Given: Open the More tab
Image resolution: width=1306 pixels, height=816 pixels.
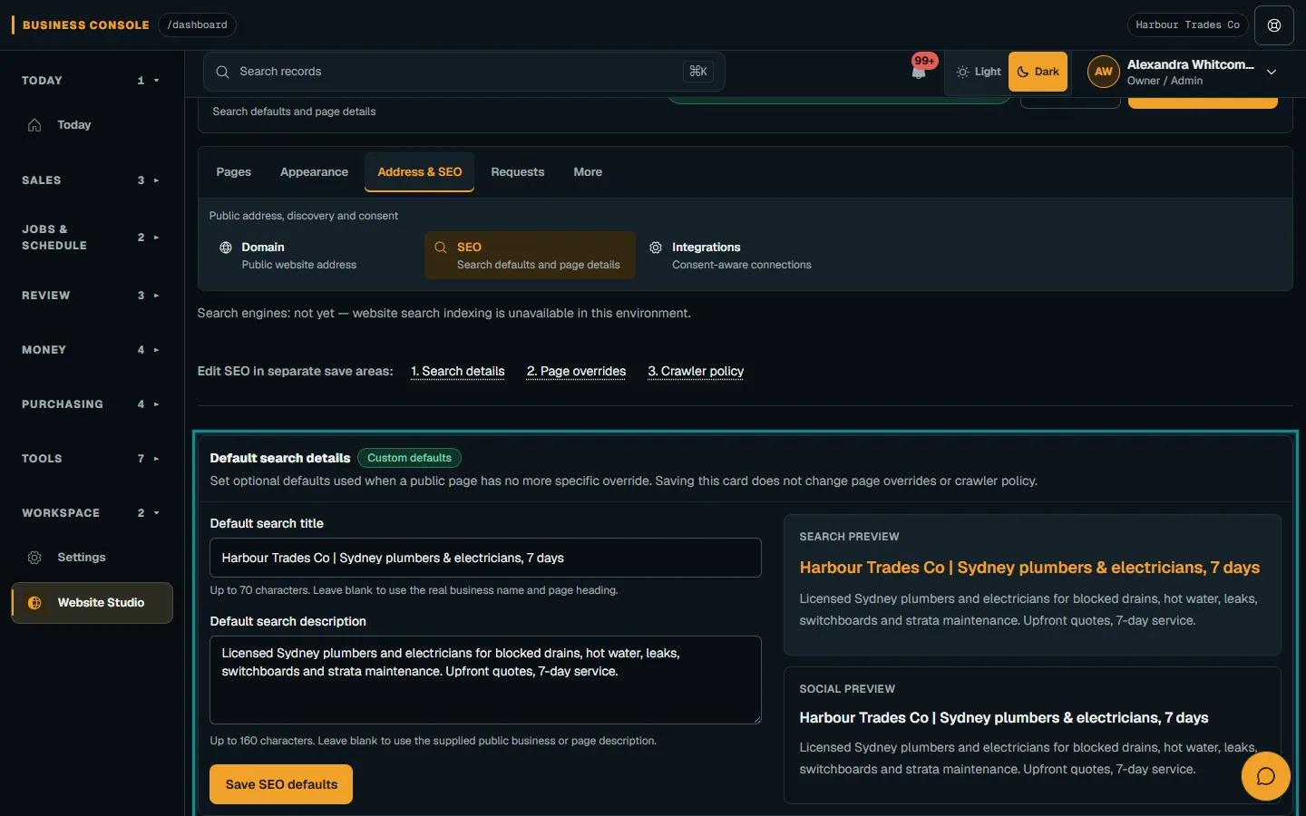Looking at the screenshot, I should (588, 172).
